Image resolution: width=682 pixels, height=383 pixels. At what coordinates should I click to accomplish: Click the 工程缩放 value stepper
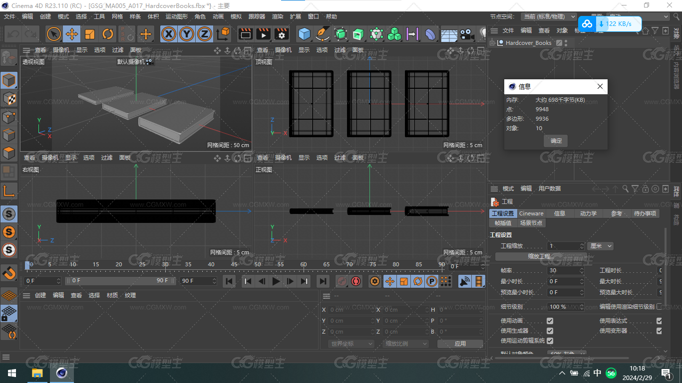(582, 246)
